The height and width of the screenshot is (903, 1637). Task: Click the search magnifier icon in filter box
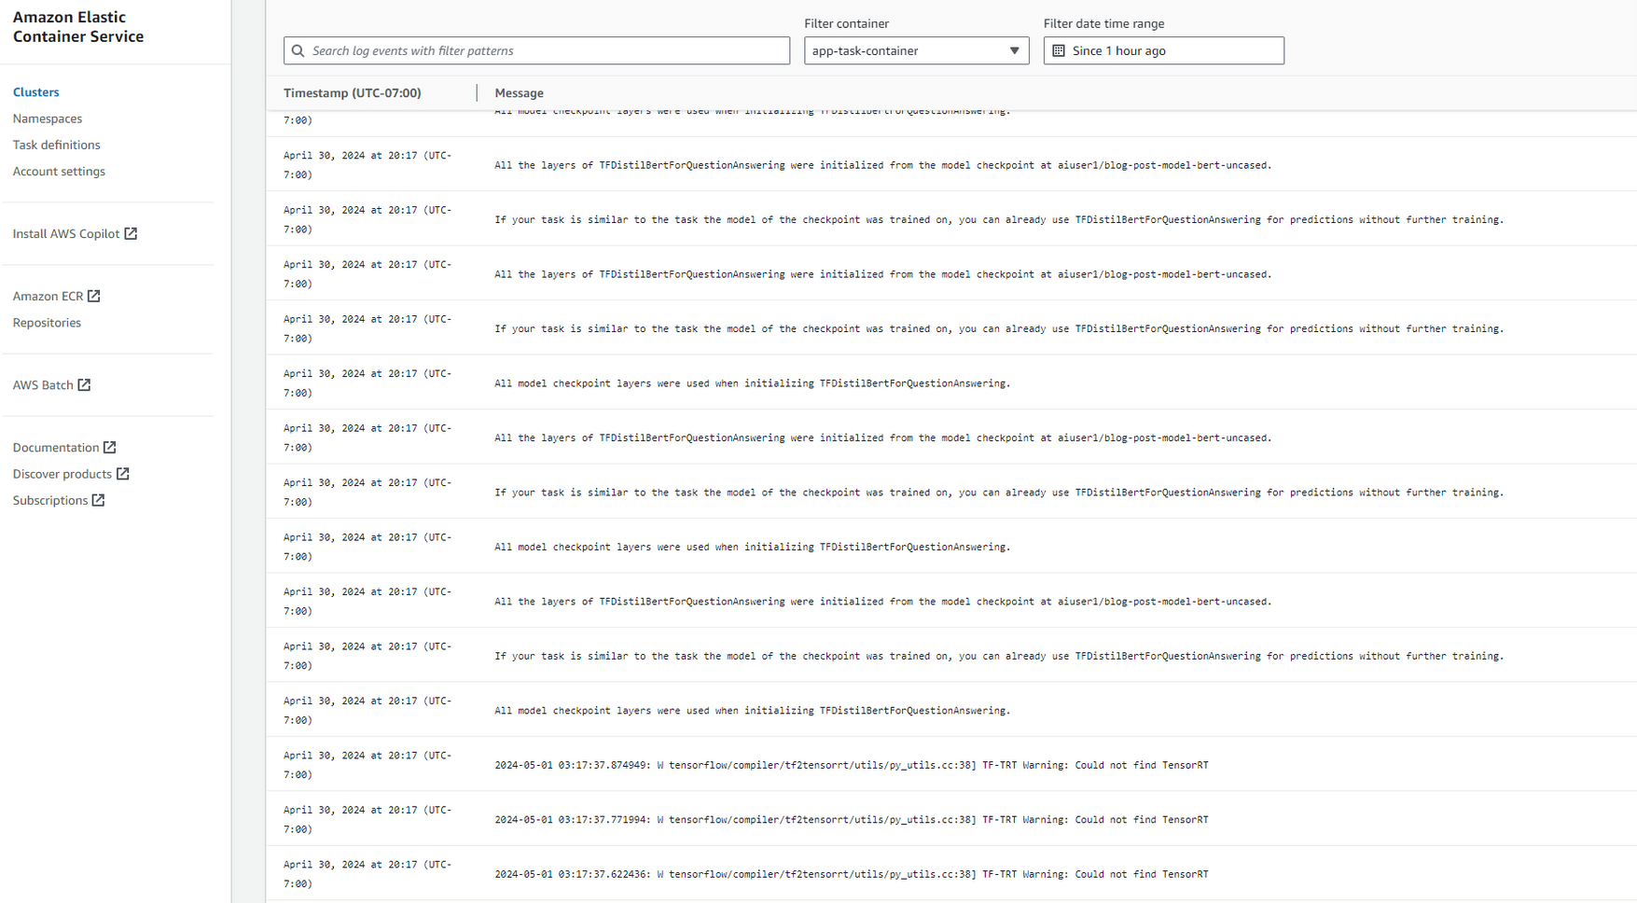(298, 50)
